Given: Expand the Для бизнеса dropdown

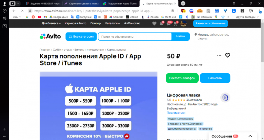Looking at the screenshot, I should (51, 23).
